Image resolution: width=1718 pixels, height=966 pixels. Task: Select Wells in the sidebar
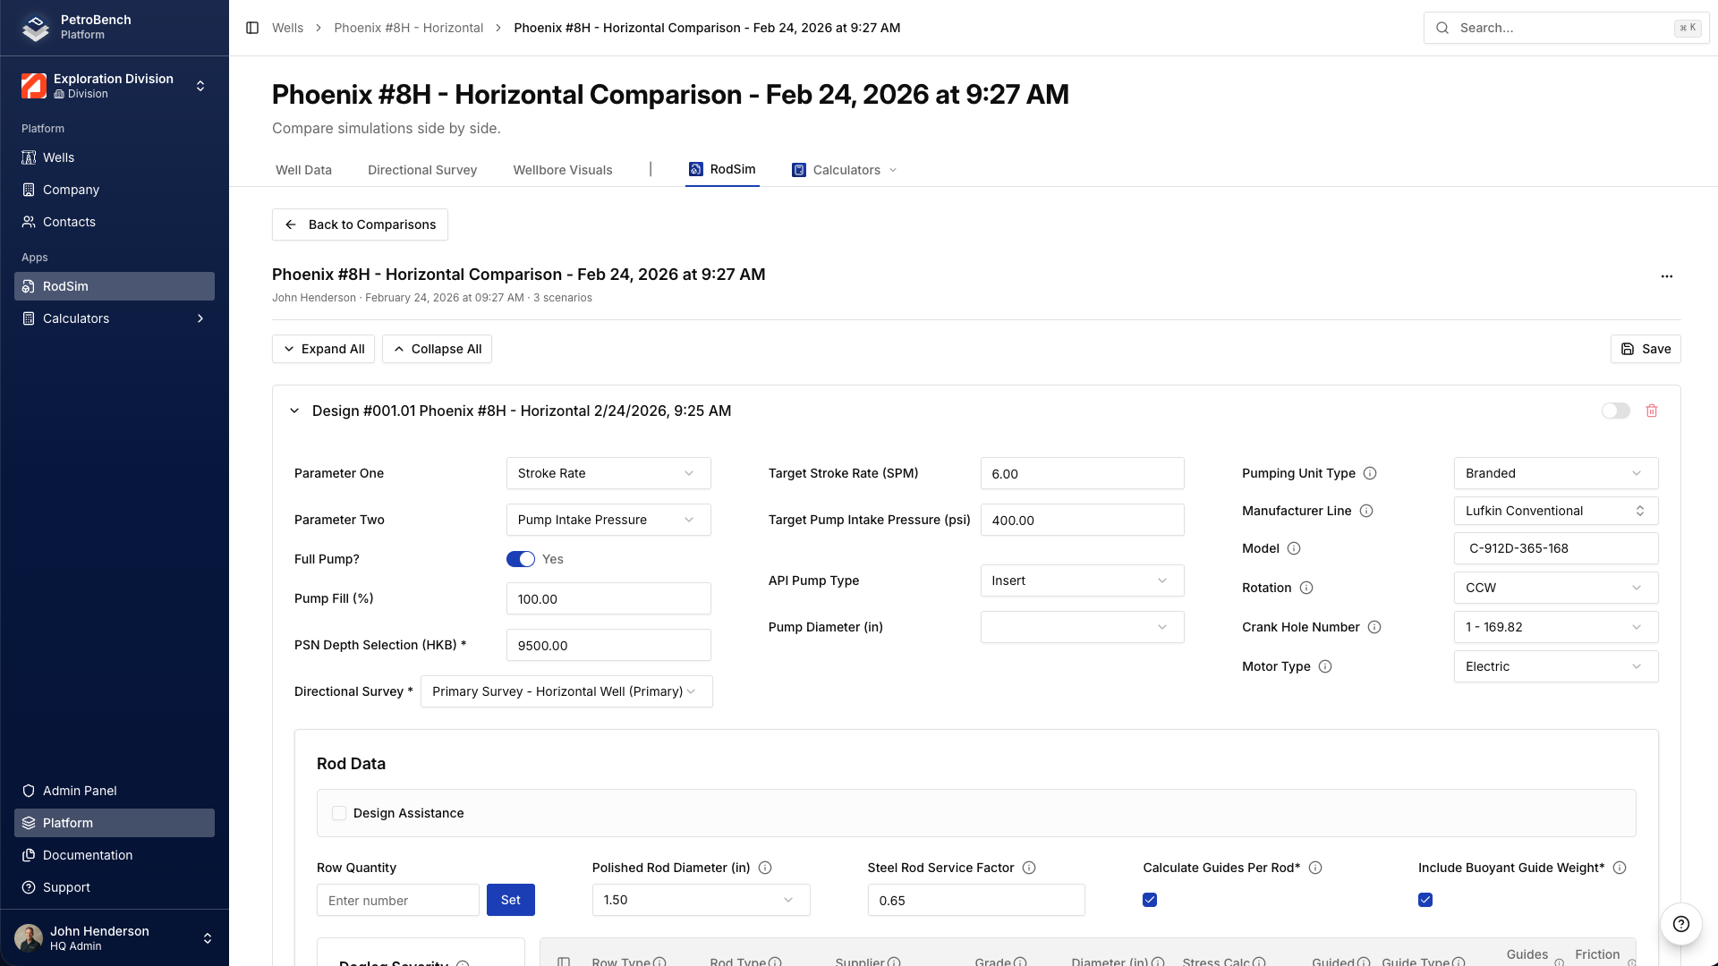[x=60, y=157]
